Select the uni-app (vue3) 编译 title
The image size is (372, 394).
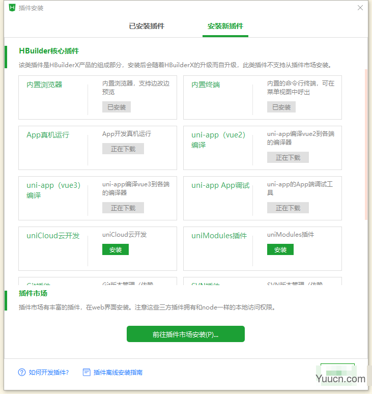pos(53,190)
